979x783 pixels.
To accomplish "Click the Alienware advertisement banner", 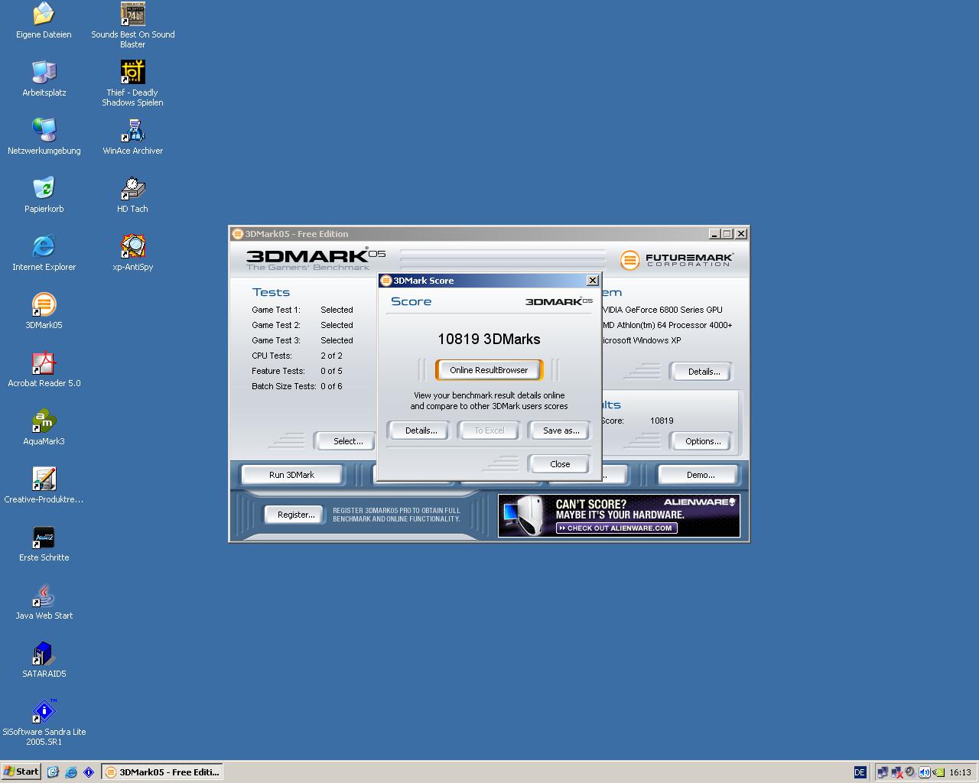I will [x=619, y=515].
